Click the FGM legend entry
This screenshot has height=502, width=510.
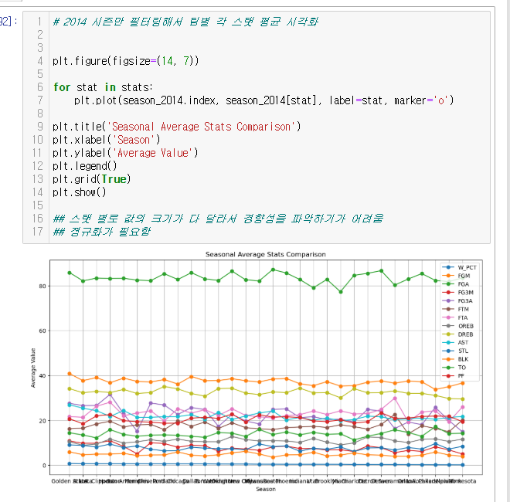456,276
